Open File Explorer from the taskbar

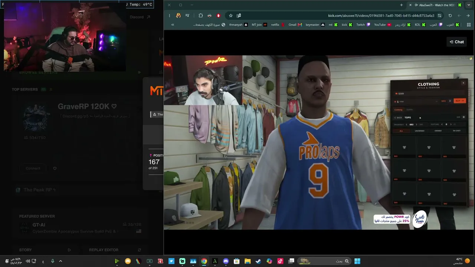click(248, 261)
